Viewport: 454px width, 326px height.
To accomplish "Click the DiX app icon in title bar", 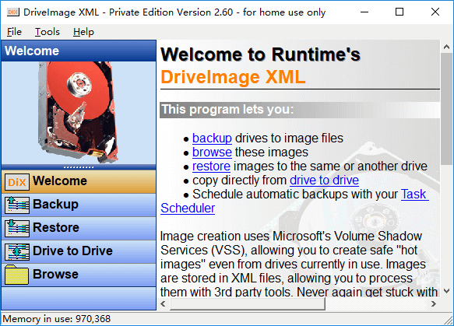I will coord(13,12).
